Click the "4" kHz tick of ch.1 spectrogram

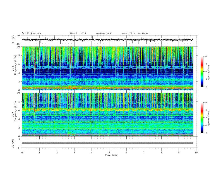point(19,73)
